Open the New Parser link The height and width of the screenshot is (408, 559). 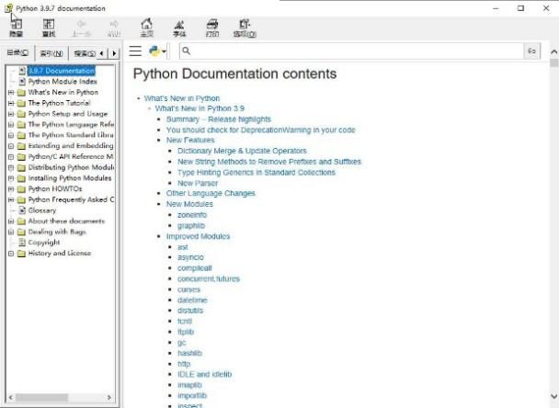click(198, 183)
